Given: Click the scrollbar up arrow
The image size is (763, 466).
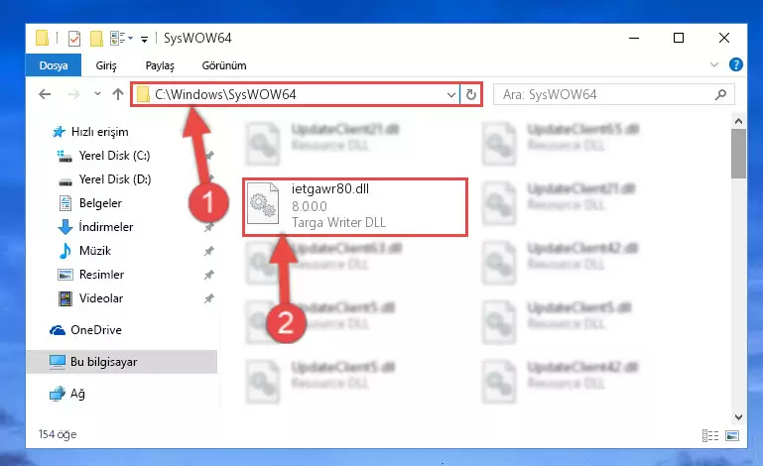Looking at the screenshot, I should [738, 121].
